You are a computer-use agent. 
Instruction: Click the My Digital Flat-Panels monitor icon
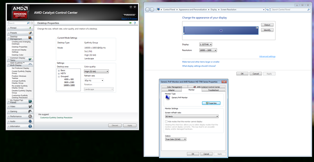[x=30, y=101]
